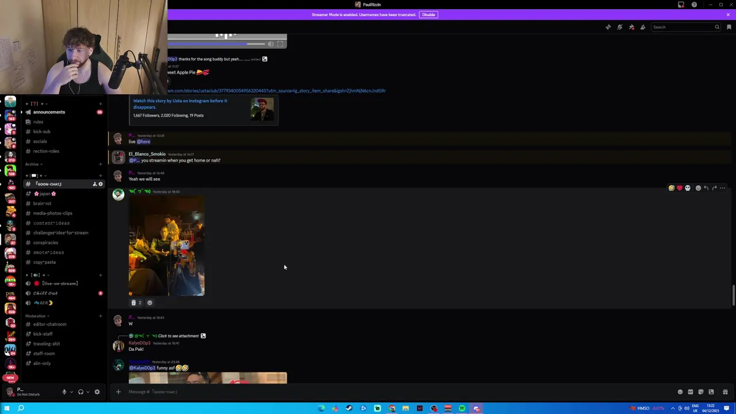
Task: Open the Instagram stories URL link
Action: 277,91
